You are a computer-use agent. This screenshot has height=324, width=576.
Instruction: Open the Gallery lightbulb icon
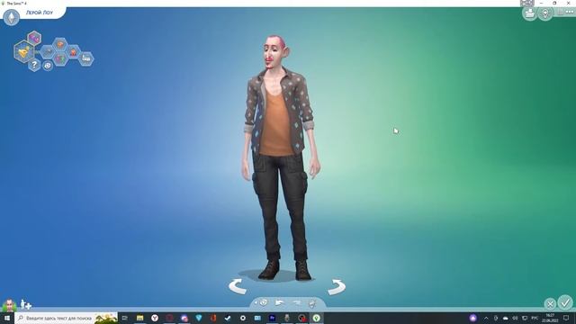coord(545,13)
